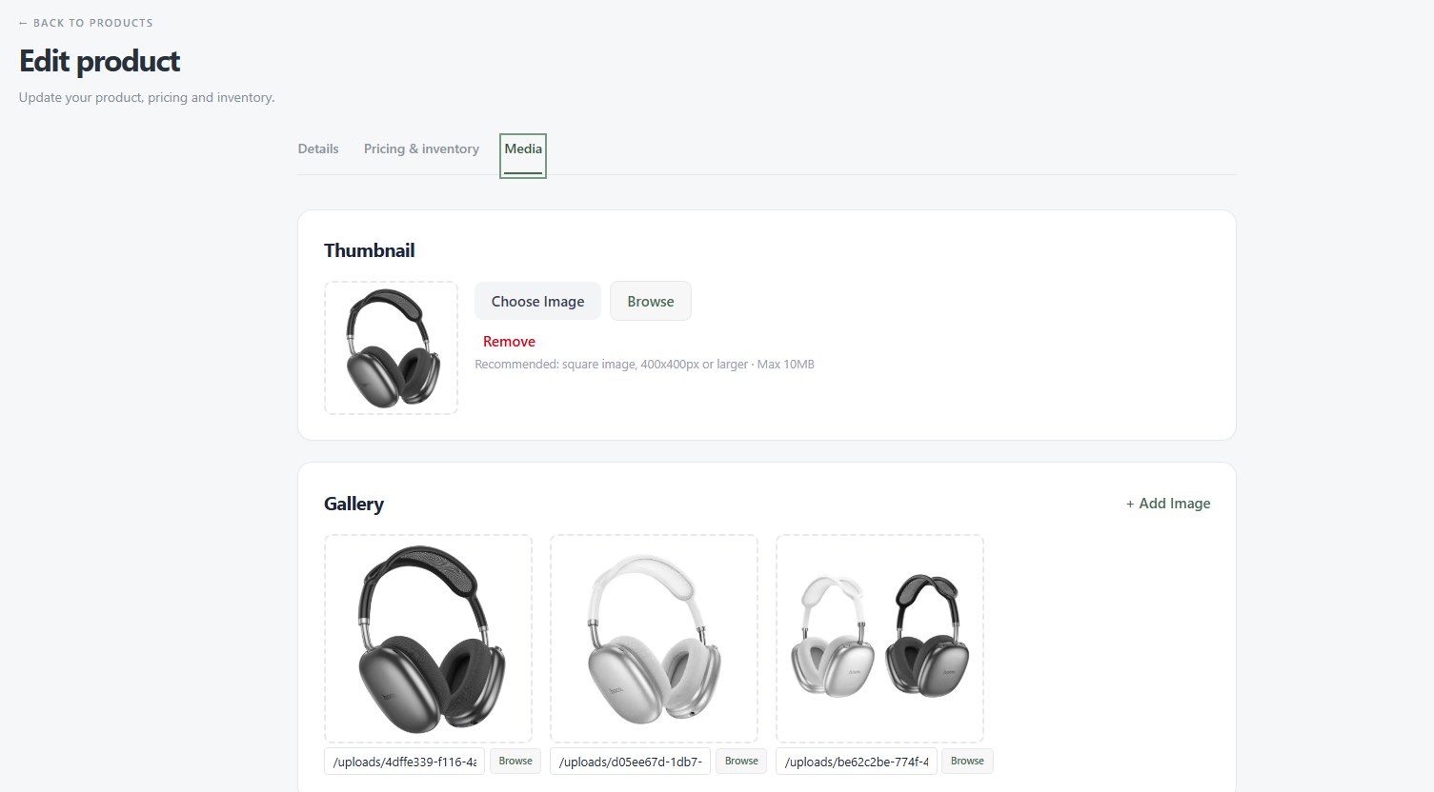Focus the /uploads/d05ee67d path field

click(x=630, y=762)
